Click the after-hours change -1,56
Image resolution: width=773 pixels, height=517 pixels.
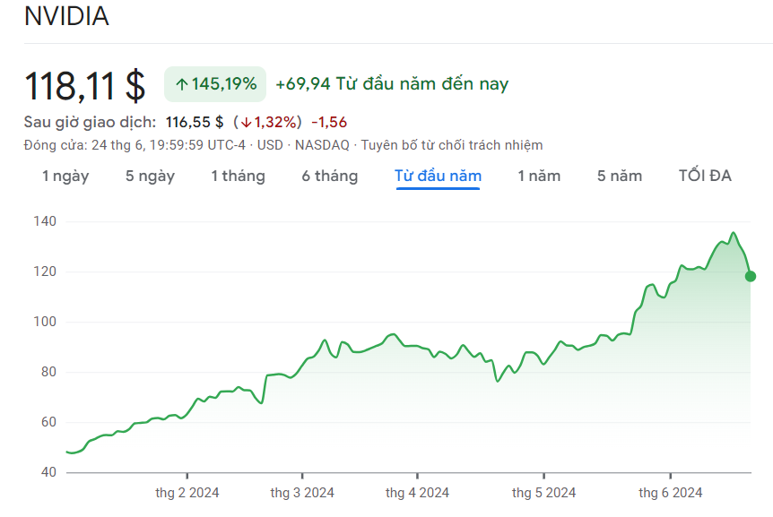(x=329, y=122)
